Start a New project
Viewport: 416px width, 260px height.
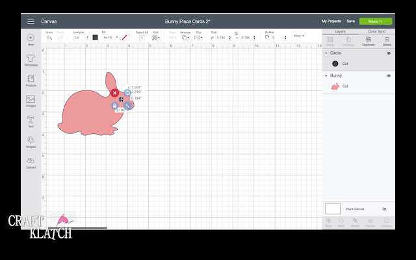tap(31, 40)
